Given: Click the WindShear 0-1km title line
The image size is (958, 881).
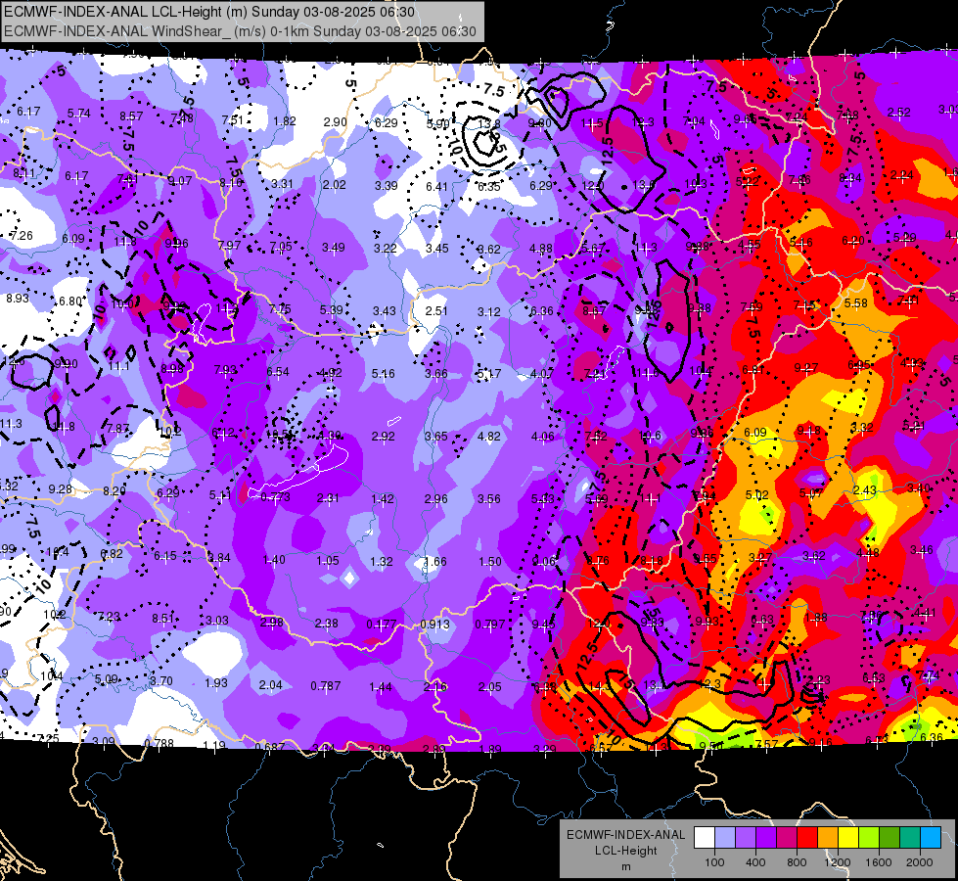Looking at the screenshot, I should click(x=240, y=31).
